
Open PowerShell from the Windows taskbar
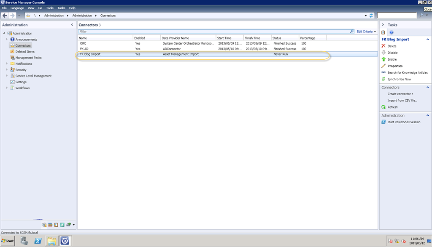tap(38, 241)
